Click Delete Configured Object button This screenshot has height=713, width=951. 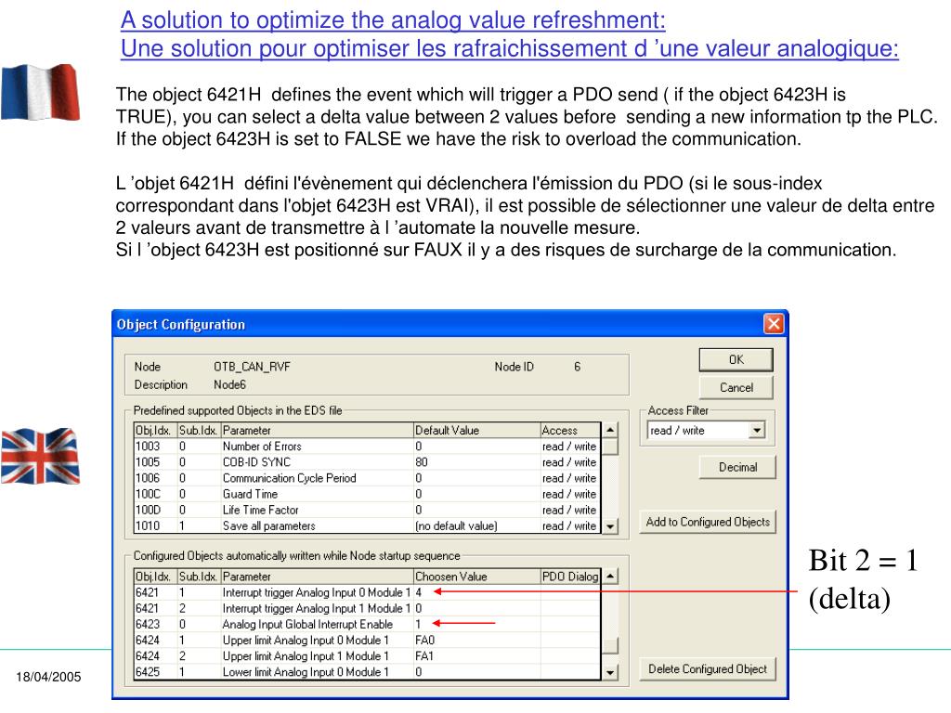point(707,668)
